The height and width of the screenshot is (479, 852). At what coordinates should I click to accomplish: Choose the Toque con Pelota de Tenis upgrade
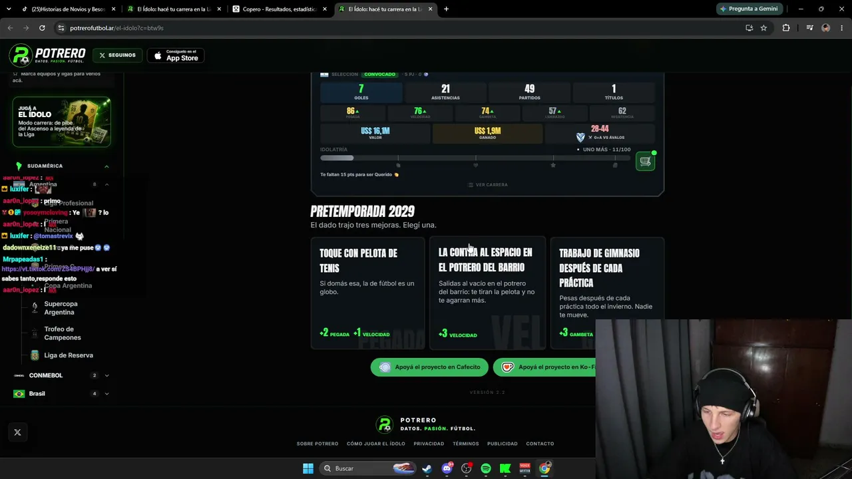tap(367, 293)
